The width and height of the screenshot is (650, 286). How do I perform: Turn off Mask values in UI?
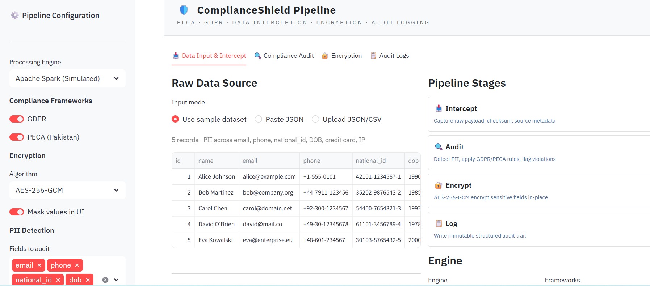click(x=17, y=212)
